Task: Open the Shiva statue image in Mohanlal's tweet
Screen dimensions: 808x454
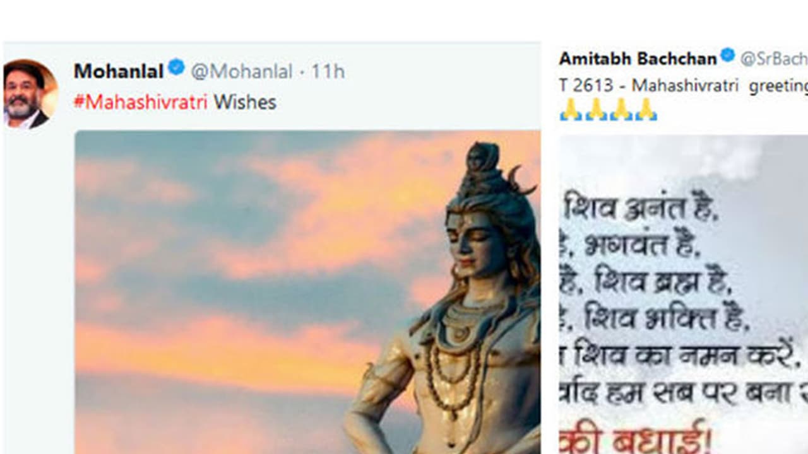Action: (x=307, y=292)
